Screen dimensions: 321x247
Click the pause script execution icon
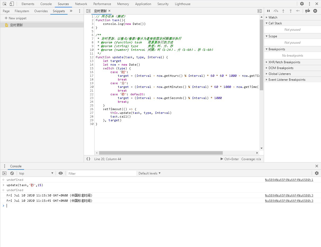tap(269, 11)
